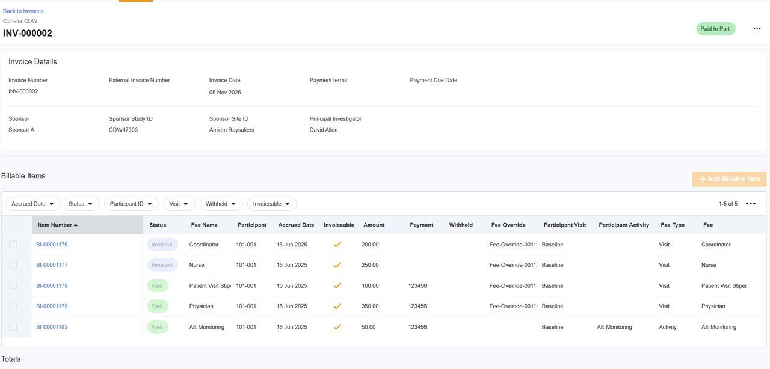The width and height of the screenshot is (770, 369).
Task: Expand the Participant ID filter
Action: point(131,204)
